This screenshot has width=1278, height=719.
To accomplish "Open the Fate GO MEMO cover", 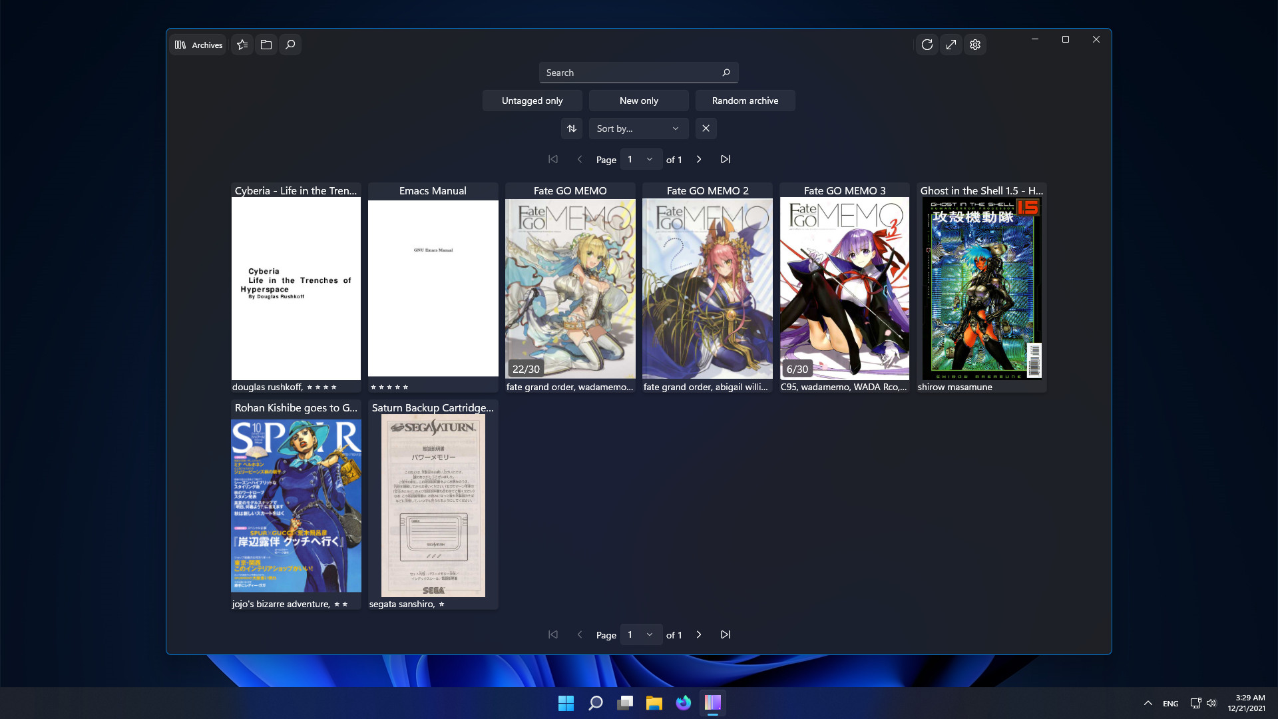I will pyautogui.click(x=570, y=289).
